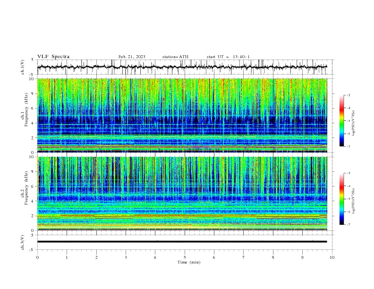Screen dimensions: 374x289
Task: Select the "Time (min)" x-axis label
Action: [189, 262]
